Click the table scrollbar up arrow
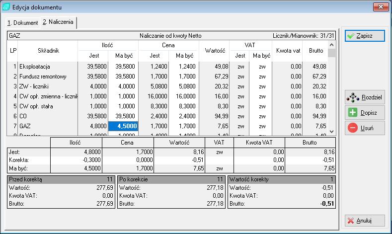392x234 pixels. (x=331, y=45)
